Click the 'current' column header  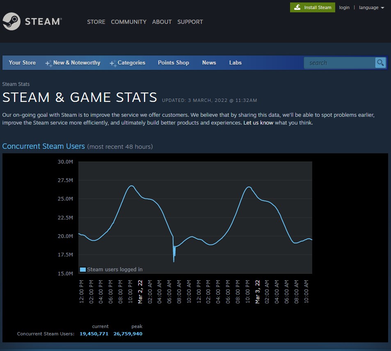100,326
